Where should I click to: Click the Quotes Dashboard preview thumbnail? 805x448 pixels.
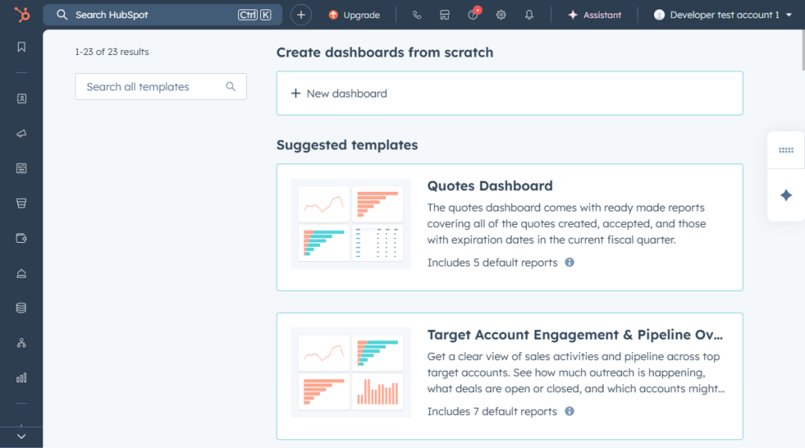tap(351, 224)
